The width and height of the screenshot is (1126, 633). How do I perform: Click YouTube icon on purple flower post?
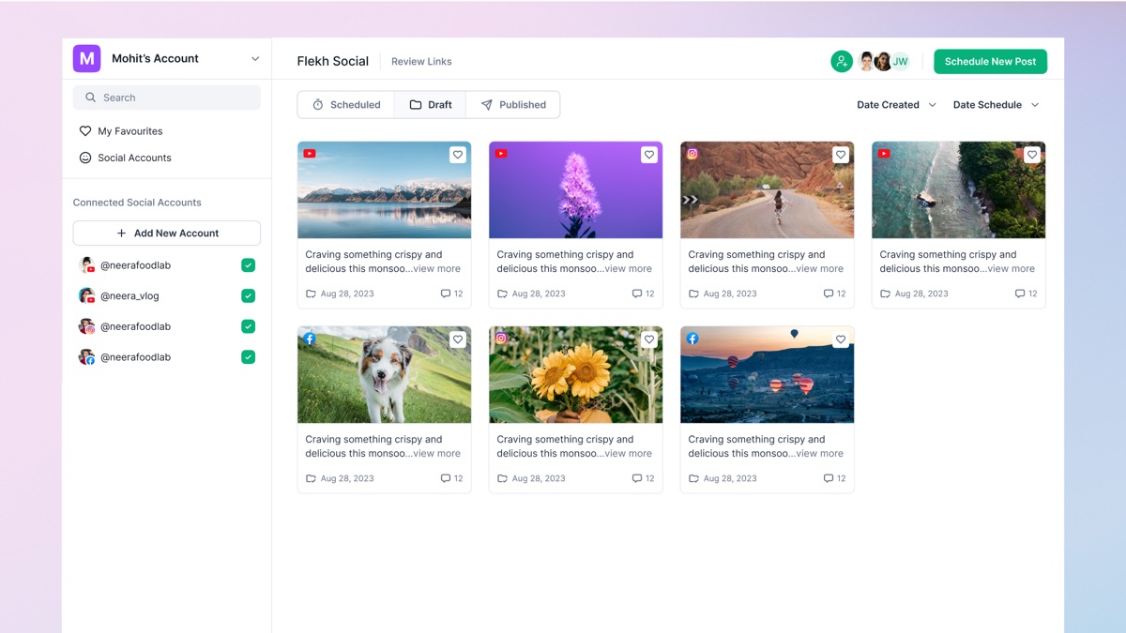point(501,154)
